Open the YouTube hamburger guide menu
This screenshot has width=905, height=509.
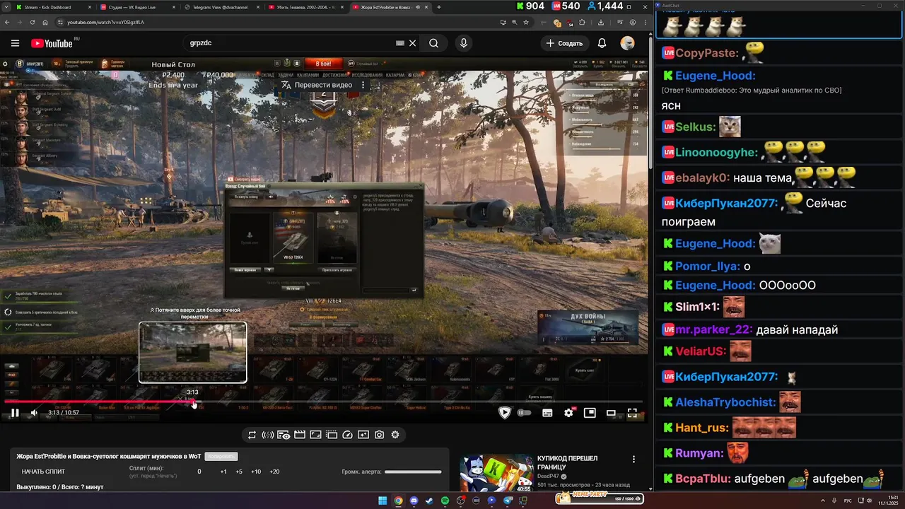[x=15, y=43]
